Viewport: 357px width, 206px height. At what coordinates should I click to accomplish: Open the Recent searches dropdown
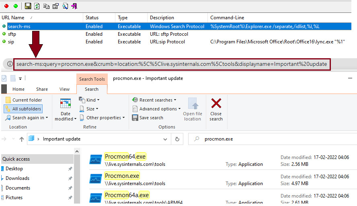coord(154,100)
